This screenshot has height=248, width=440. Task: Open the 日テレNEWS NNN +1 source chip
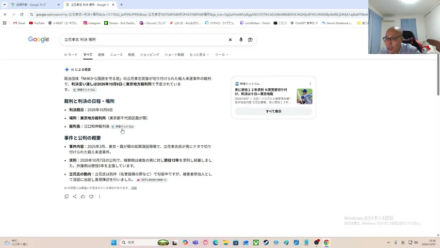(x=152, y=180)
